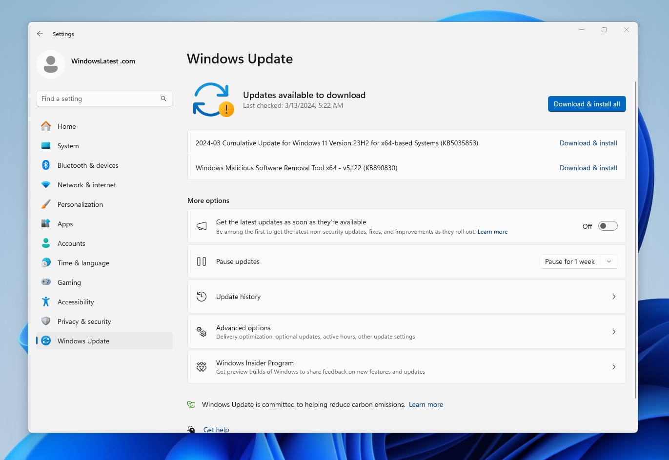Download & install the KB5035853 cumulative update
The width and height of the screenshot is (669, 460).
[x=588, y=143]
